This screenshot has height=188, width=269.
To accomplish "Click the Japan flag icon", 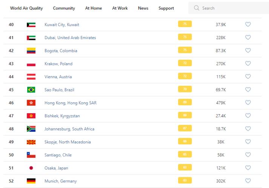I will [x=31, y=168].
